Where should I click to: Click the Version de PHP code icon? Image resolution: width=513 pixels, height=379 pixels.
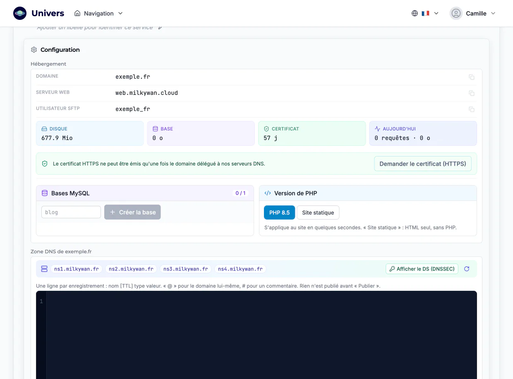click(268, 193)
